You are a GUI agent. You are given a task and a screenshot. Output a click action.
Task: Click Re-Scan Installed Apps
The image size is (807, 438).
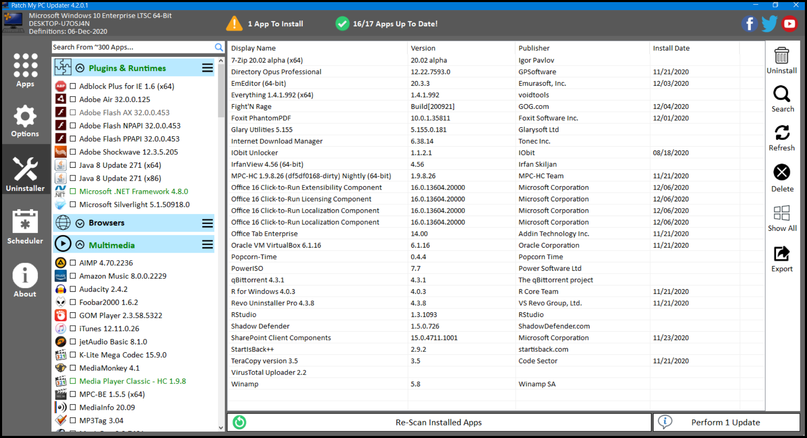tap(439, 422)
